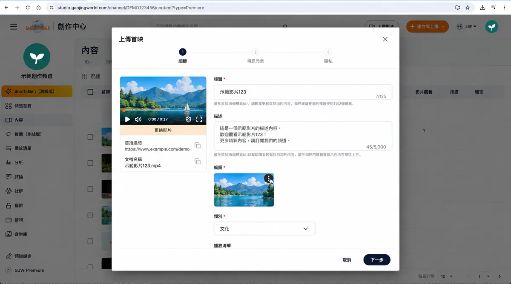Viewport: 511px width, 284px height.
Task: Open 評論 in sidebar
Action: 37,177
